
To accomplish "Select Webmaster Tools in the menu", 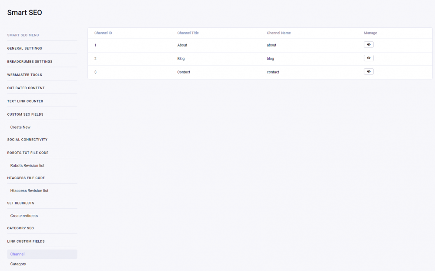I will 24,74.
